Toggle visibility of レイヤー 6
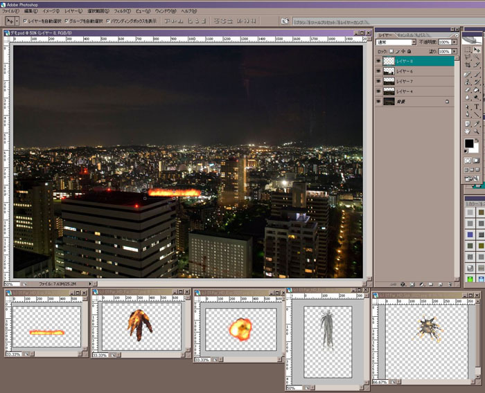This screenshot has height=393, width=485. coord(378,71)
